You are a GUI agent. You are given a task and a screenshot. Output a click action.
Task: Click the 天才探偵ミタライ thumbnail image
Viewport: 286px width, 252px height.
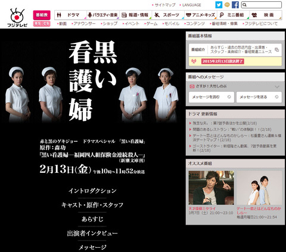point(211,188)
